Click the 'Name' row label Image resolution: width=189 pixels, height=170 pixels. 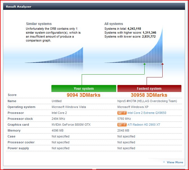[12, 101]
